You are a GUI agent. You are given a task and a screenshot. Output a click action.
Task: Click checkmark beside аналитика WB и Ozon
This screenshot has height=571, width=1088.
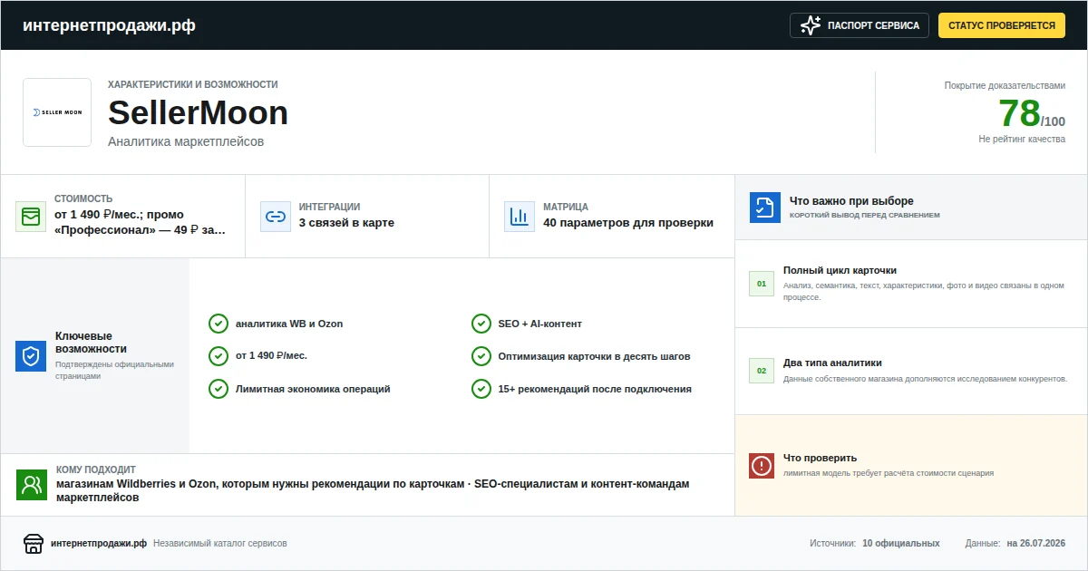pos(219,324)
